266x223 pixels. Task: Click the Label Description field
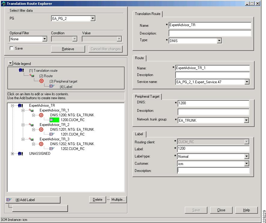point(213,171)
